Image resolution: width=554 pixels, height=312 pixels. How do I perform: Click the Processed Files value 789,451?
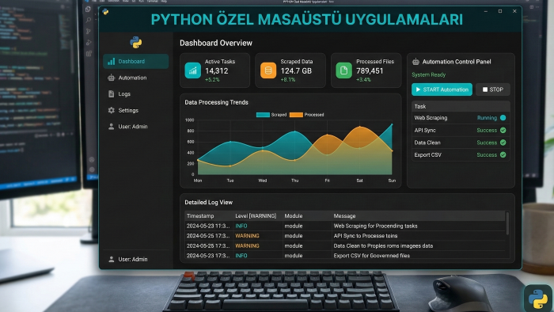[370, 71]
